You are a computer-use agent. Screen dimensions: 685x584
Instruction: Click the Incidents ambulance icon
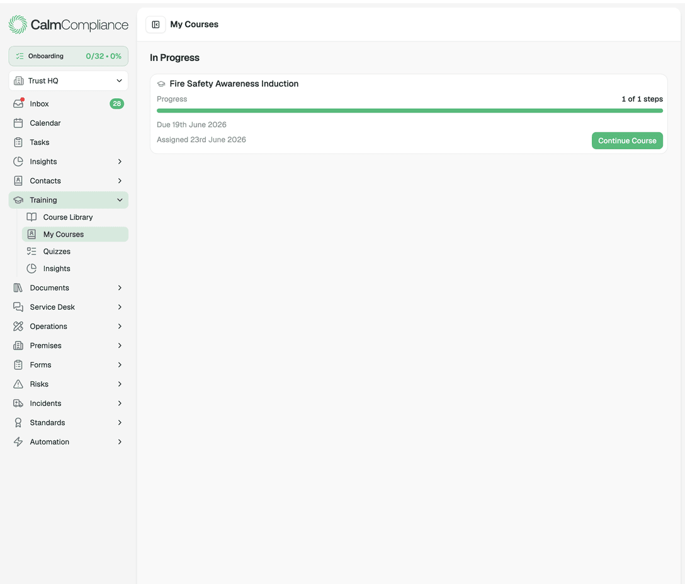coord(18,403)
